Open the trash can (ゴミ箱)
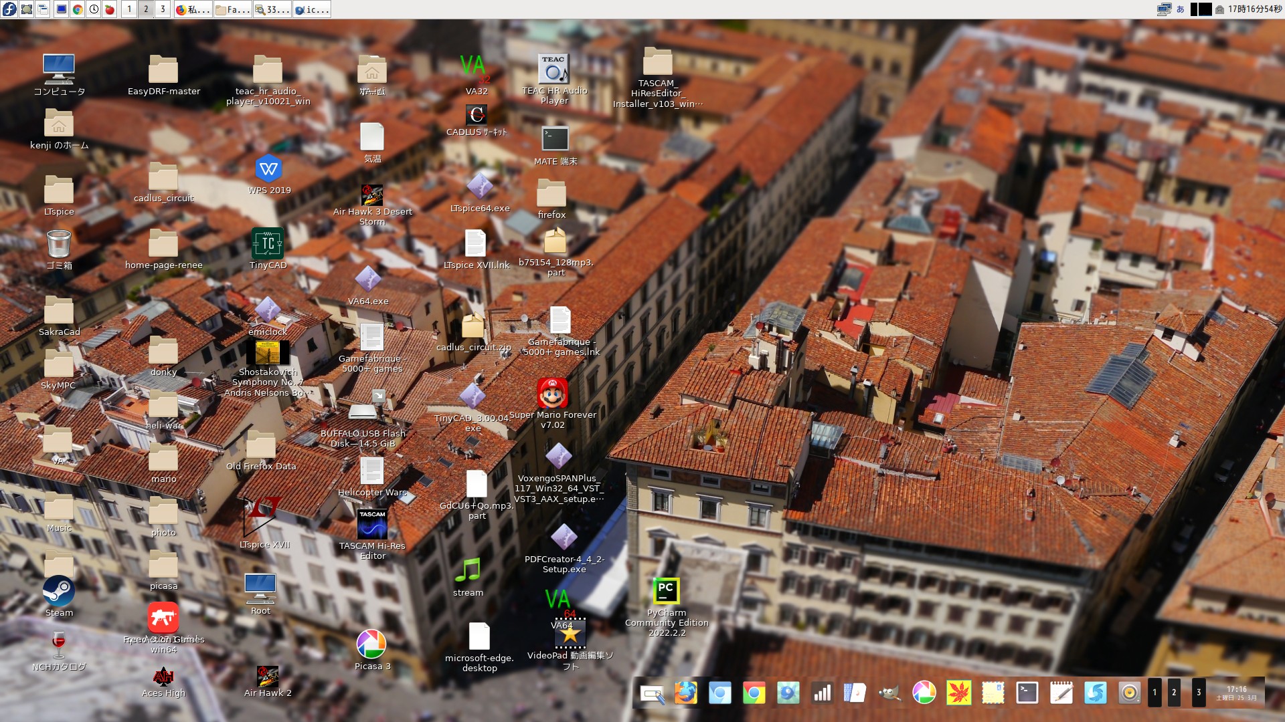 tap(59, 244)
